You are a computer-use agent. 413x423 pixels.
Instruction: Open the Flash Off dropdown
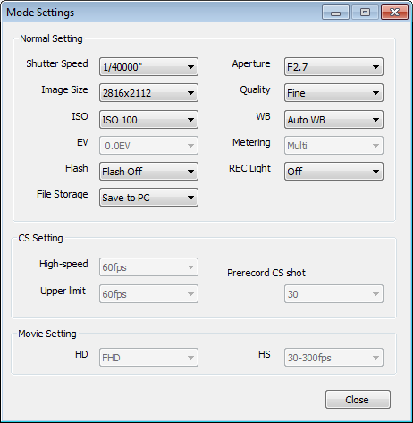[x=148, y=172]
